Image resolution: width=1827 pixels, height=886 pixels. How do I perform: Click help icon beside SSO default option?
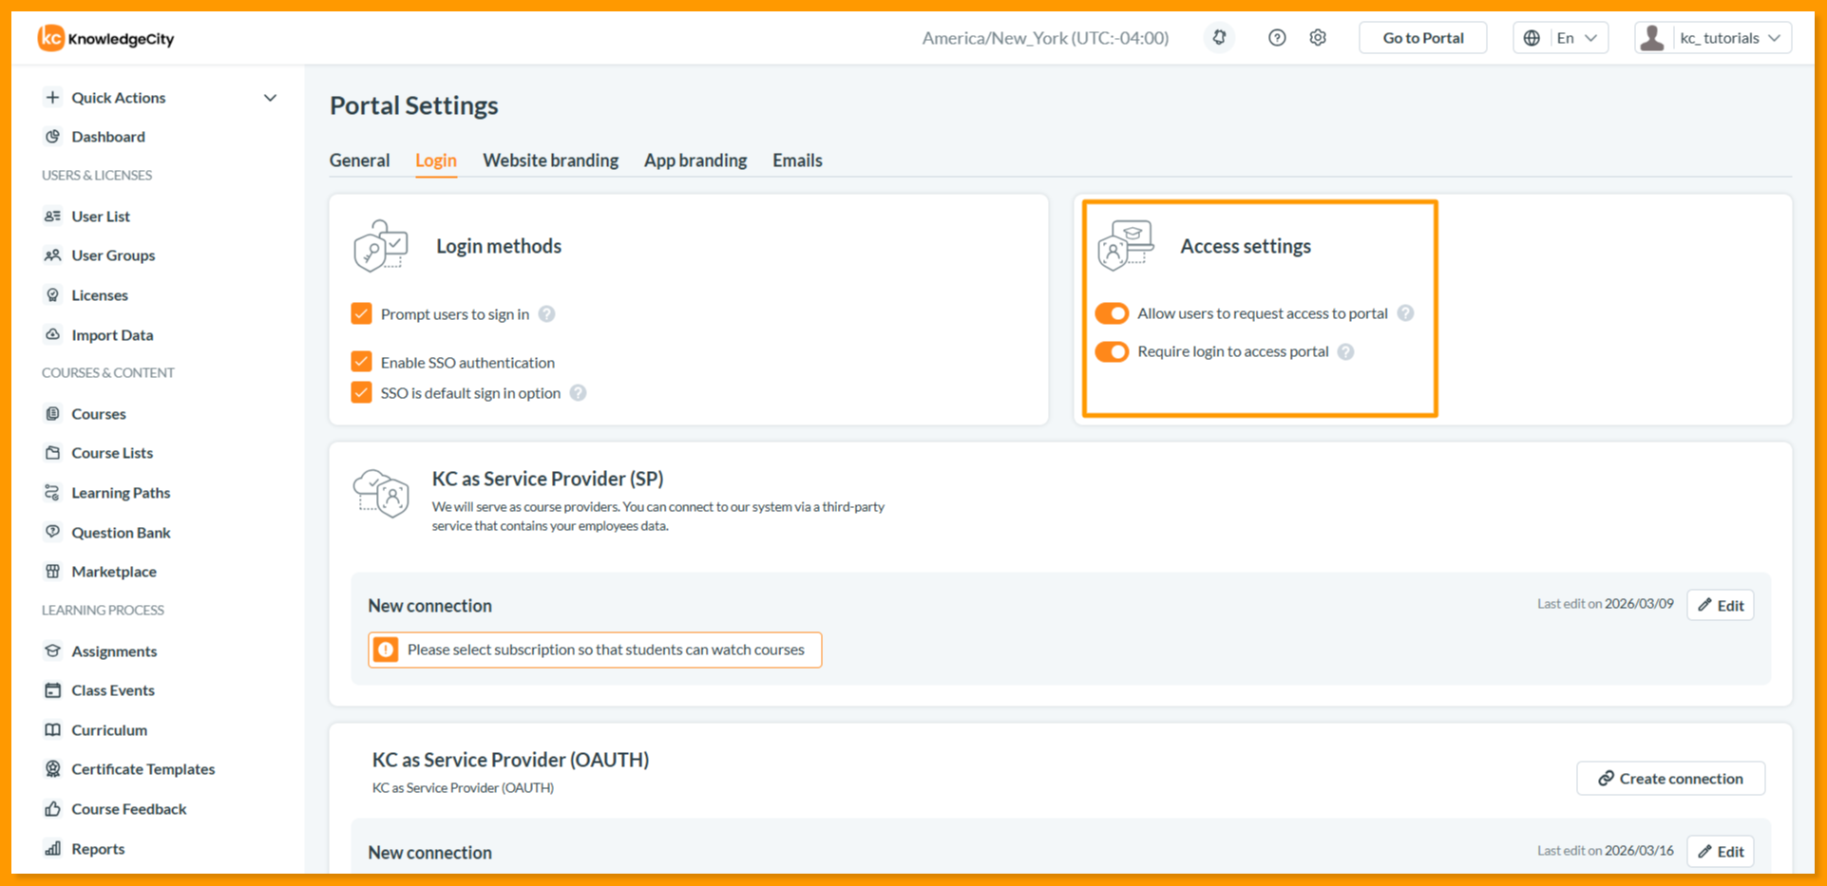(578, 393)
